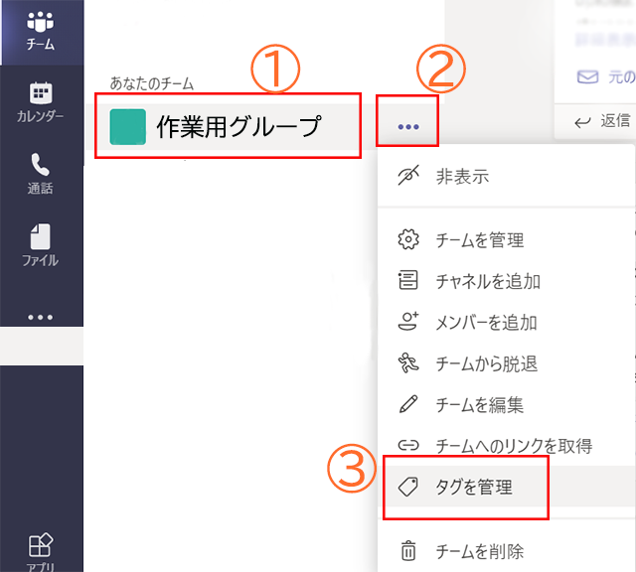Open the カレンダー calendar icon
The height and width of the screenshot is (572, 636).
(x=40, y=102)
